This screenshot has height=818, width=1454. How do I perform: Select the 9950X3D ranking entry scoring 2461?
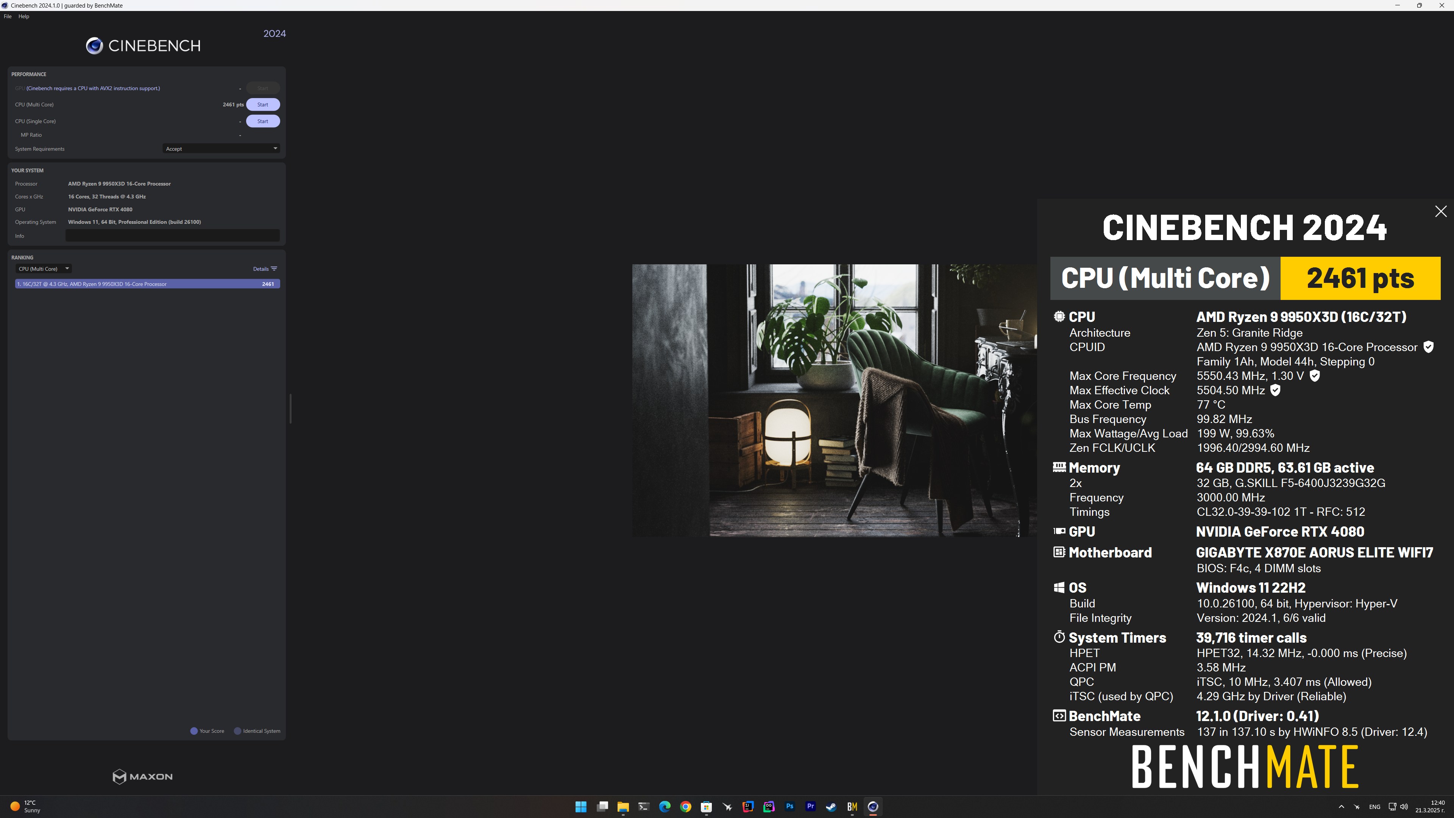[147, 284]
